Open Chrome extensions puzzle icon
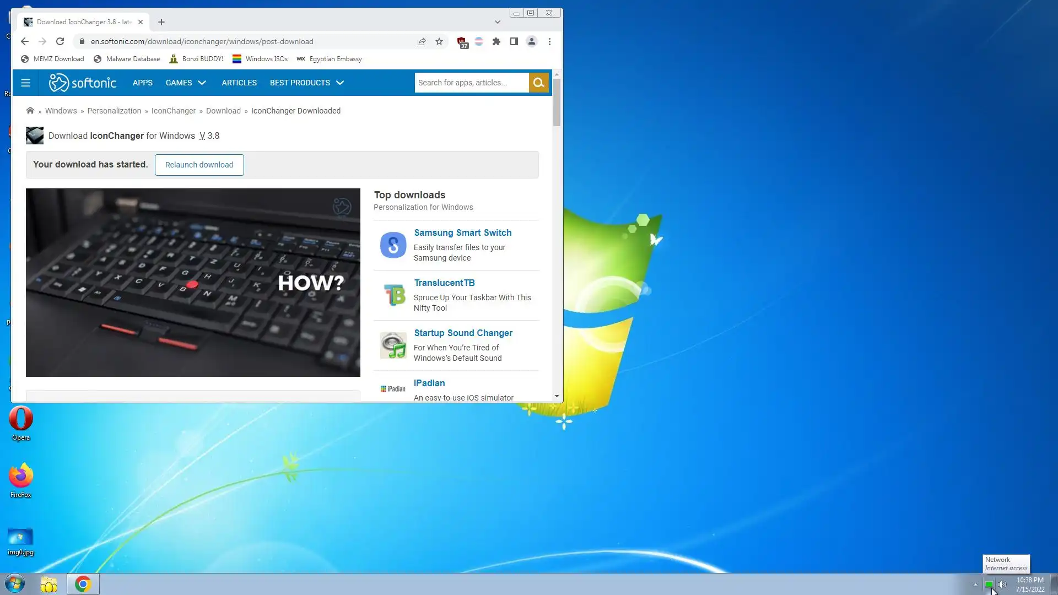1058x595 pixels. coord(496,41)
